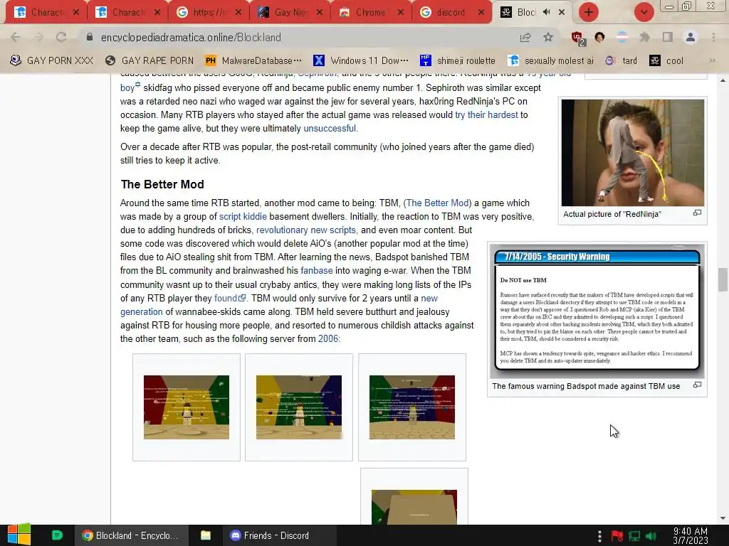729x546 pixels.
Task: Open the MalwareDatabase bookmark
Action: pyautogui.click(x=253, y=60)
